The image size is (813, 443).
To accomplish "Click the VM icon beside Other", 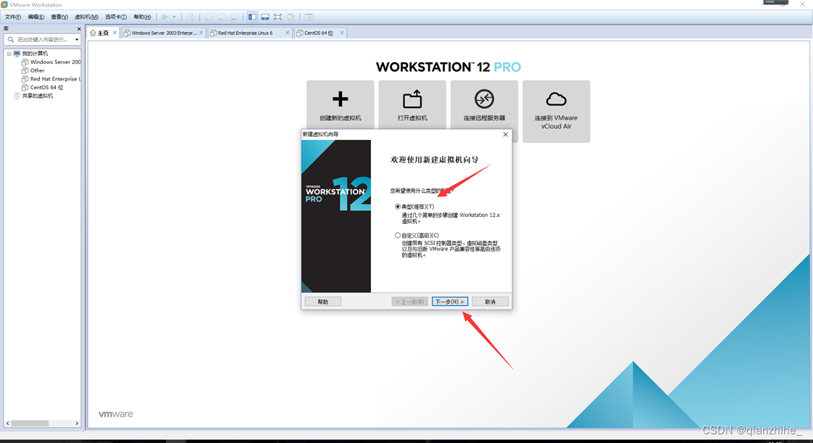I will (x=25, y=70).
